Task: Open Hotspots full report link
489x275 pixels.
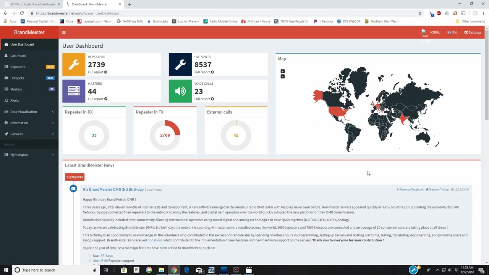Action: pos(204,72)
